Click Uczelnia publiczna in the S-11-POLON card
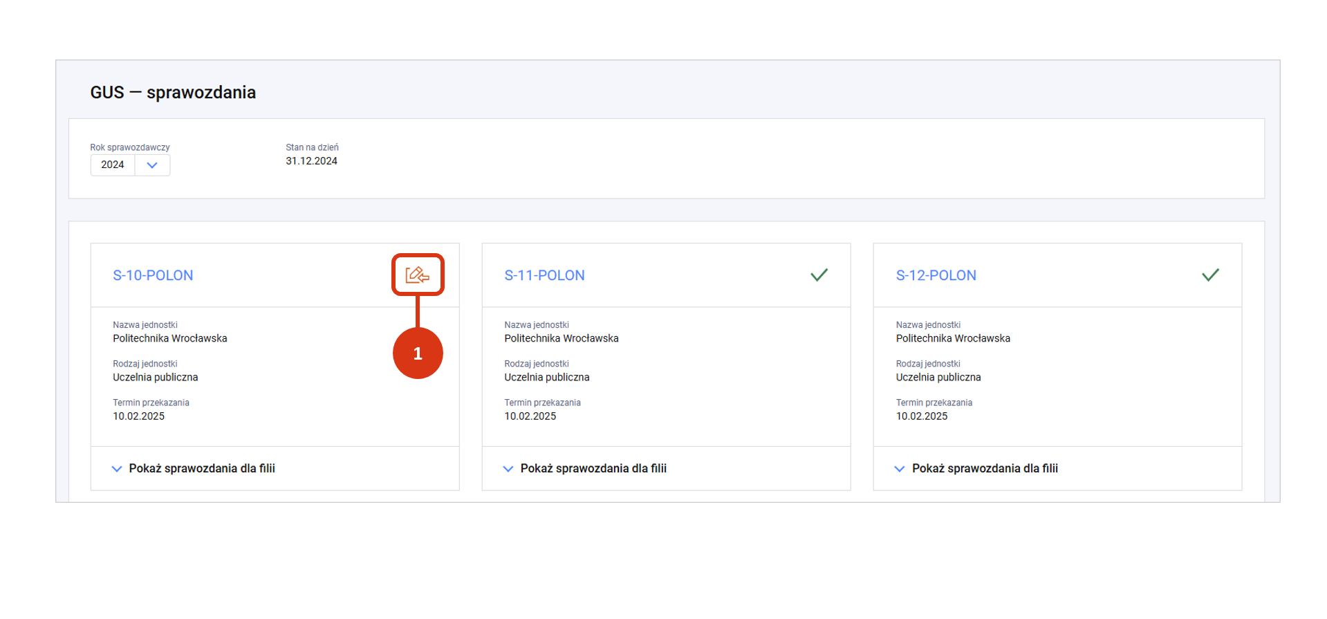This screenshot has height=619, width=1327. (x=547, y=378)
